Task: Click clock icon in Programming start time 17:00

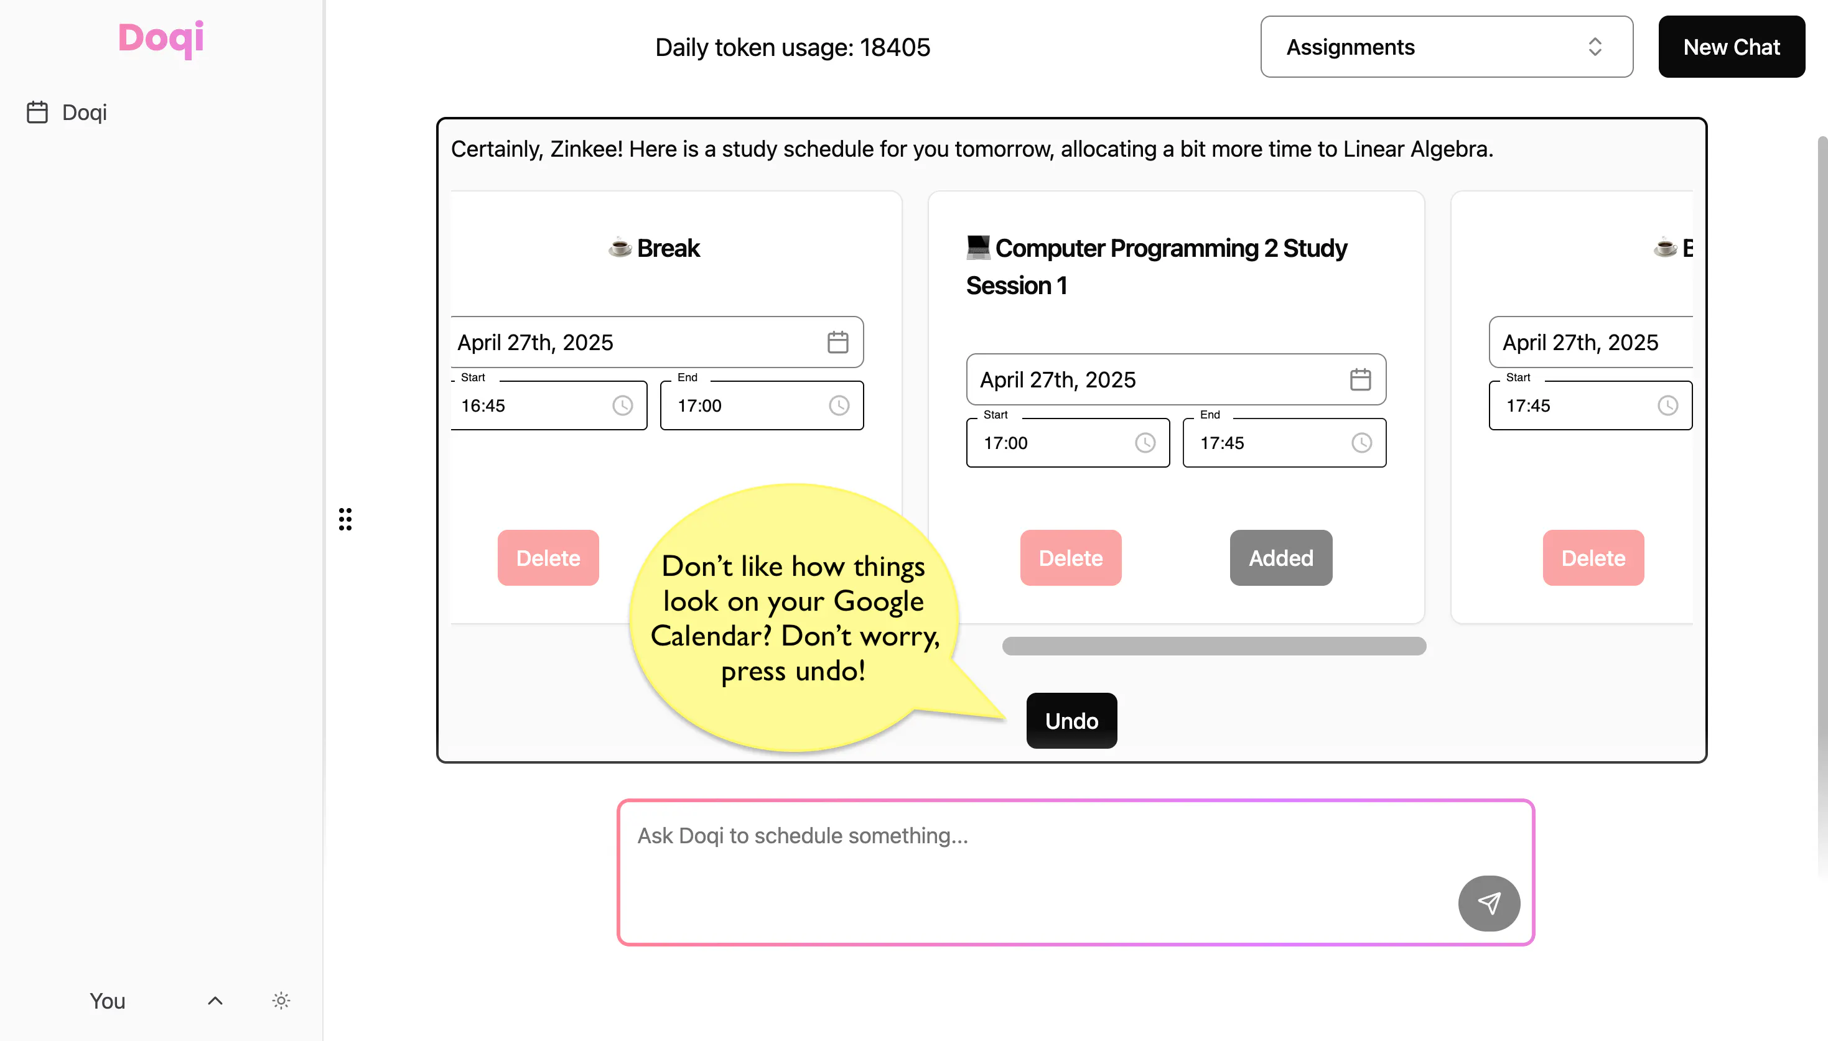Action: 1145,443
